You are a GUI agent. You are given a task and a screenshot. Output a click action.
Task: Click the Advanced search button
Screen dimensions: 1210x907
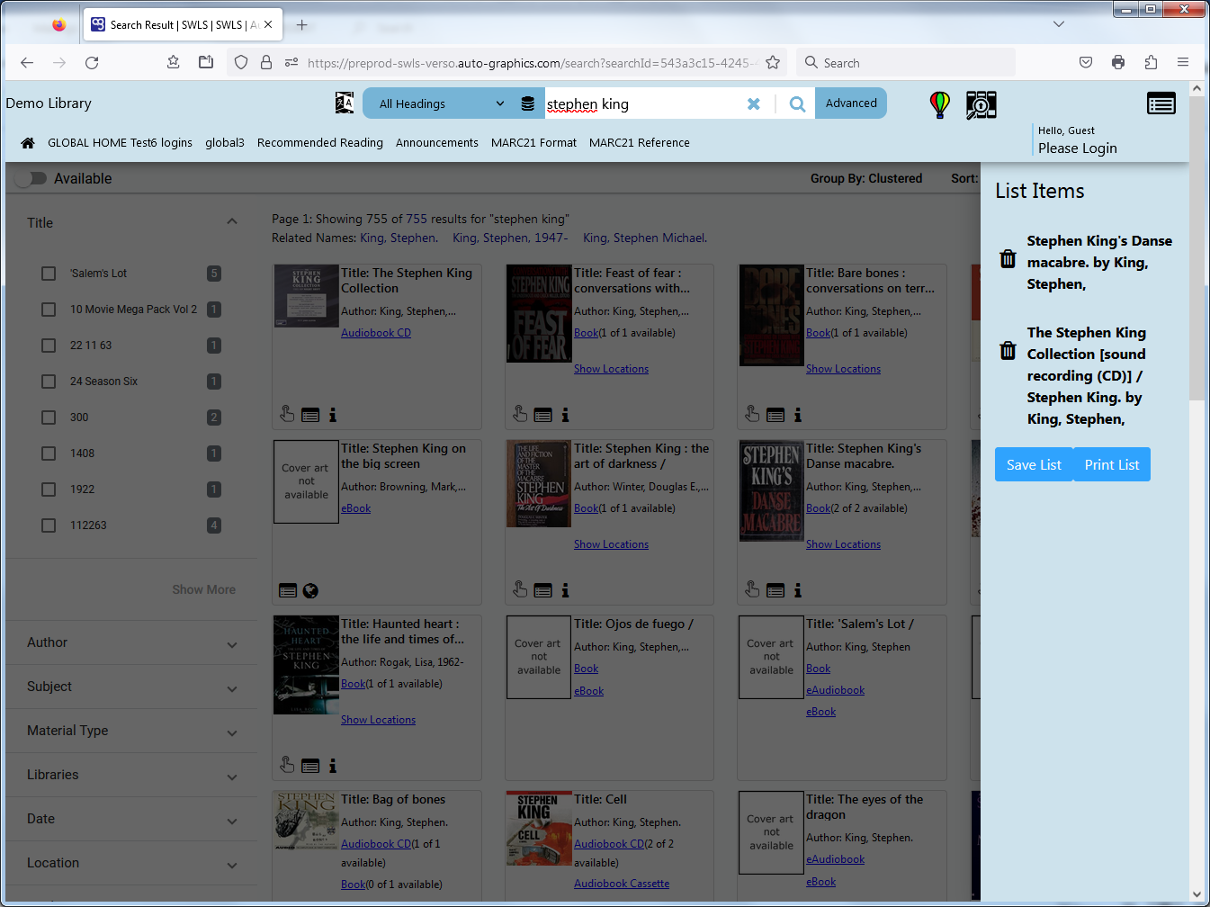point(851,103)
